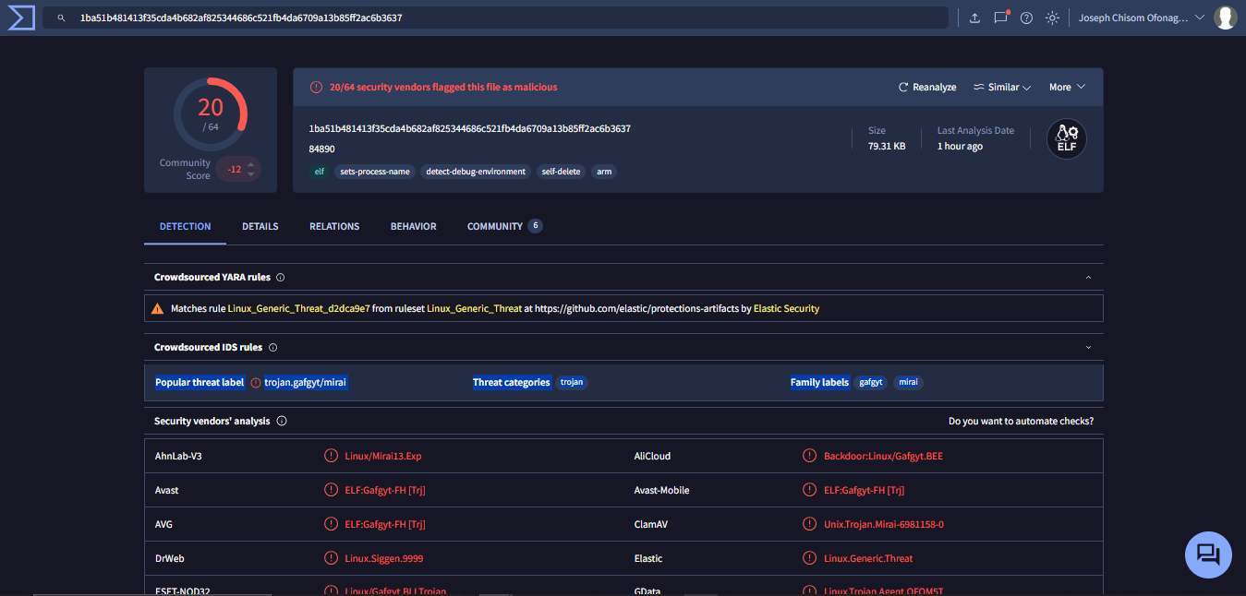Click info icon beside Crowdsourced IDS rules
Viewport: 1246px width, 596px height.
pyautogui.click(x=273, y=348)
